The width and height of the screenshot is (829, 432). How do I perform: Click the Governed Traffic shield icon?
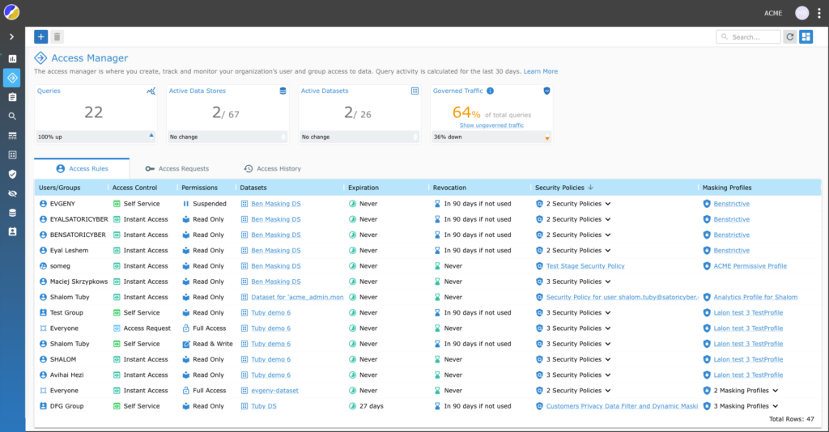coord(546,91)
